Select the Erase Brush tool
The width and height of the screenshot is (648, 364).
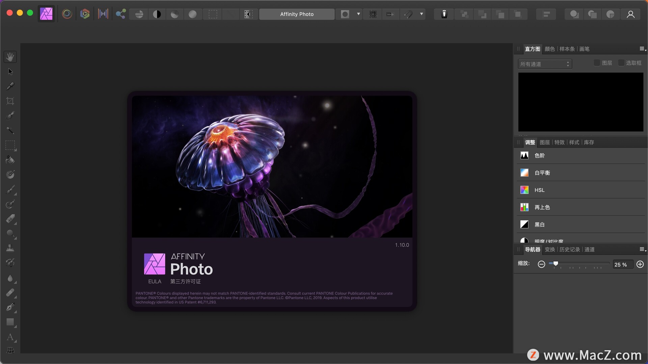coord(10,219)
